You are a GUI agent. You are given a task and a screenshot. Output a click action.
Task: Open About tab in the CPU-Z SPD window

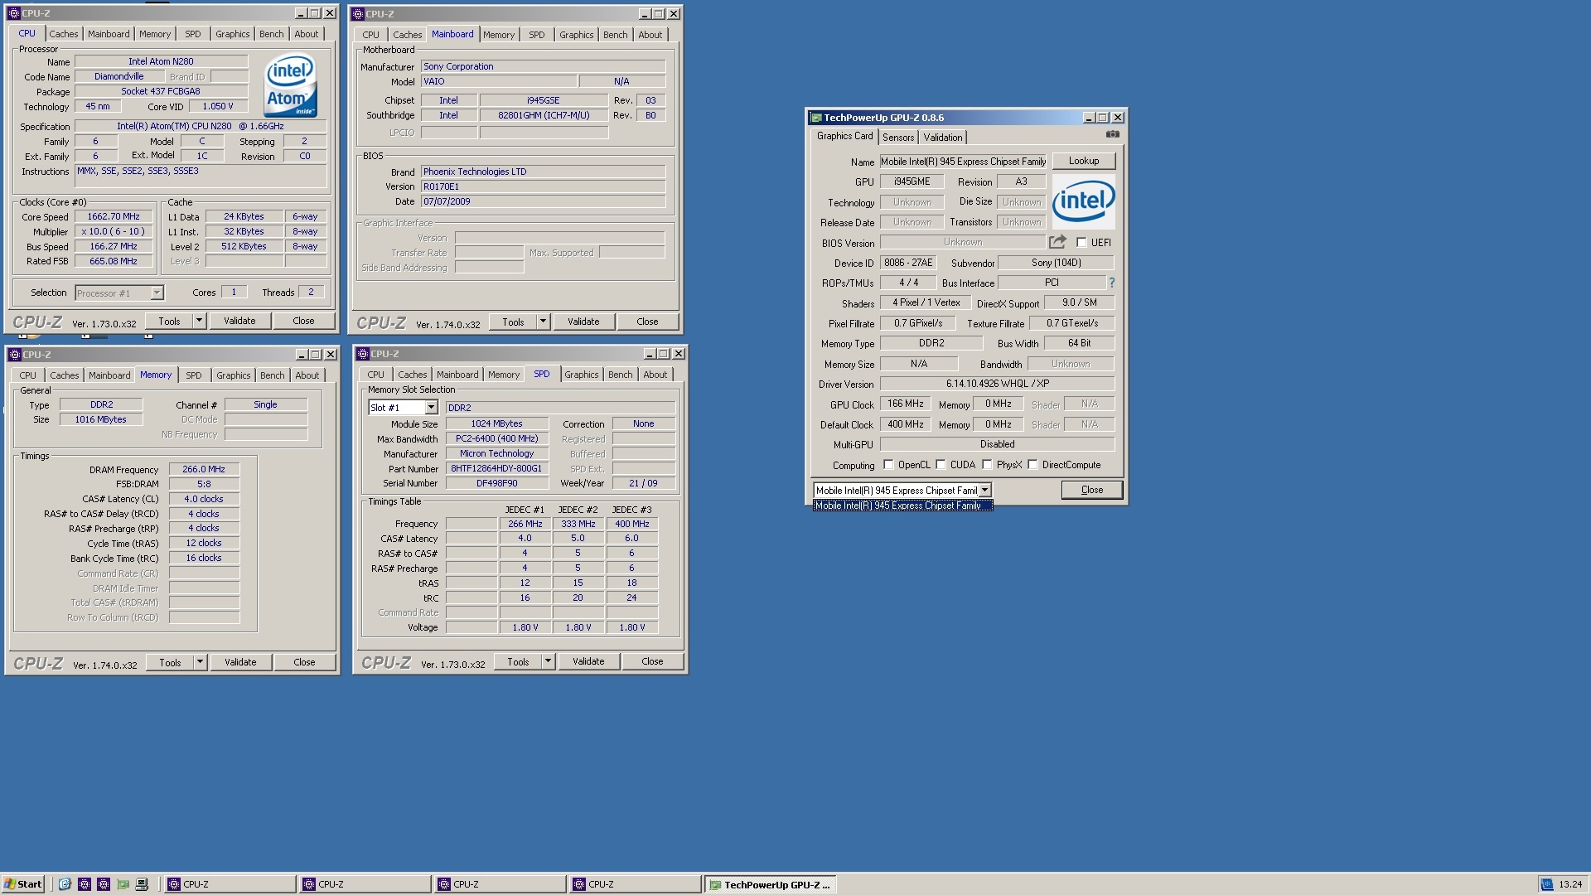pos(655,375)
